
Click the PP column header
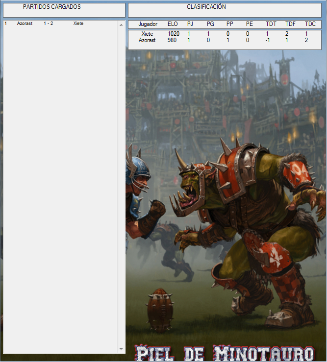pyautogui.click(x=230, y=24)
